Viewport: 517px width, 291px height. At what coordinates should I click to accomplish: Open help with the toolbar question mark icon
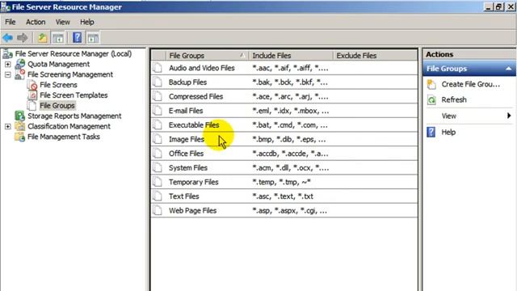[x=78, y=38]
